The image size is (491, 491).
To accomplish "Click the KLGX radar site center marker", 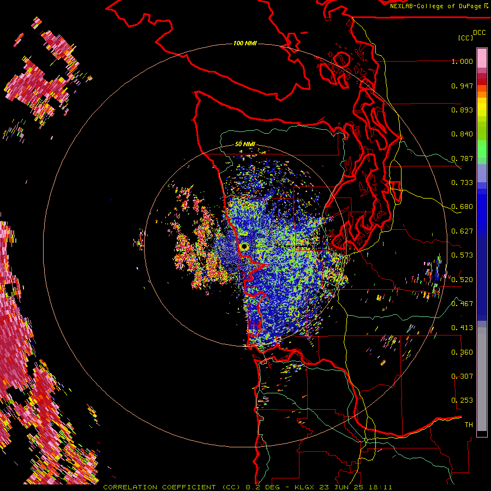I will [x=244, y=247].
